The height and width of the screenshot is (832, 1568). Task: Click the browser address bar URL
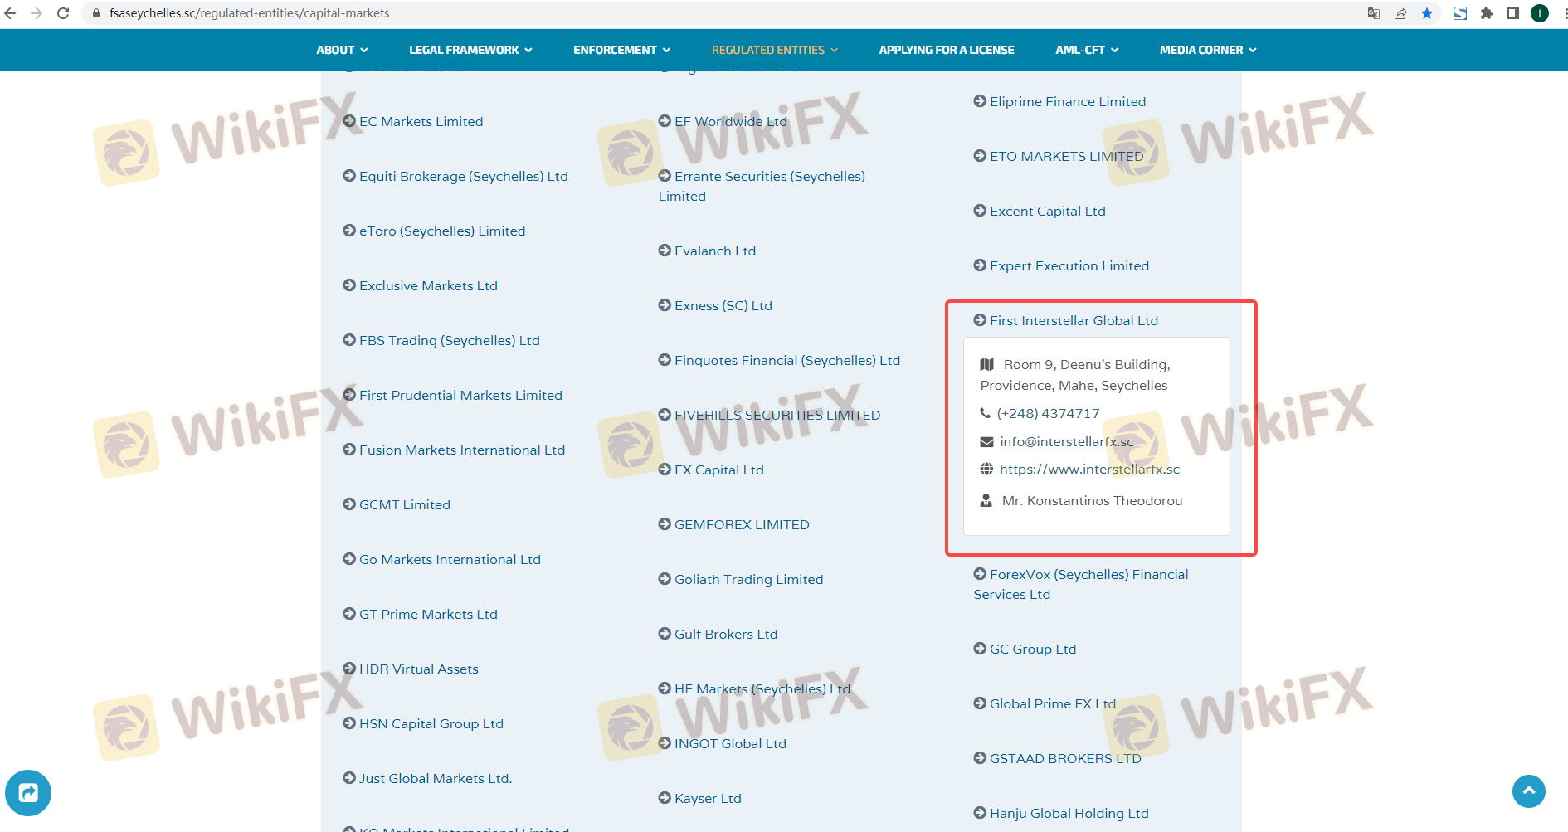[249, 13]
